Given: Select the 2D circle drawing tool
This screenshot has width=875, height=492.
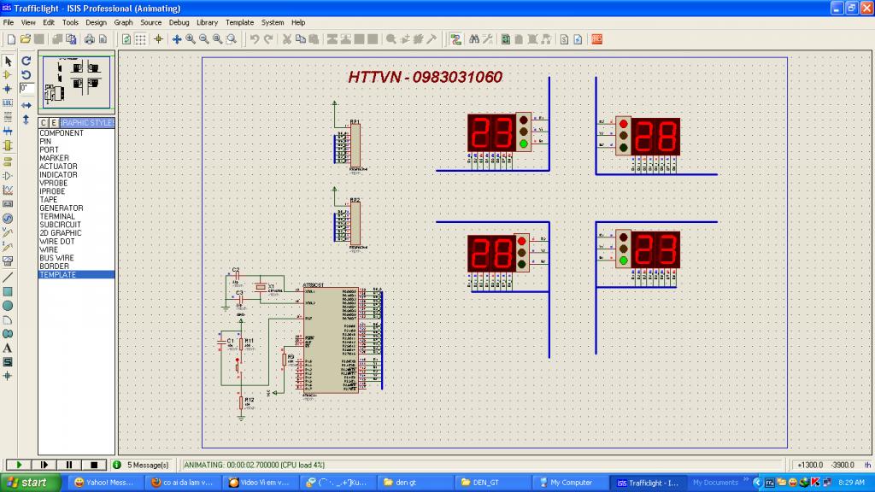Looking at the screenshot, I should tap(8, 306).
